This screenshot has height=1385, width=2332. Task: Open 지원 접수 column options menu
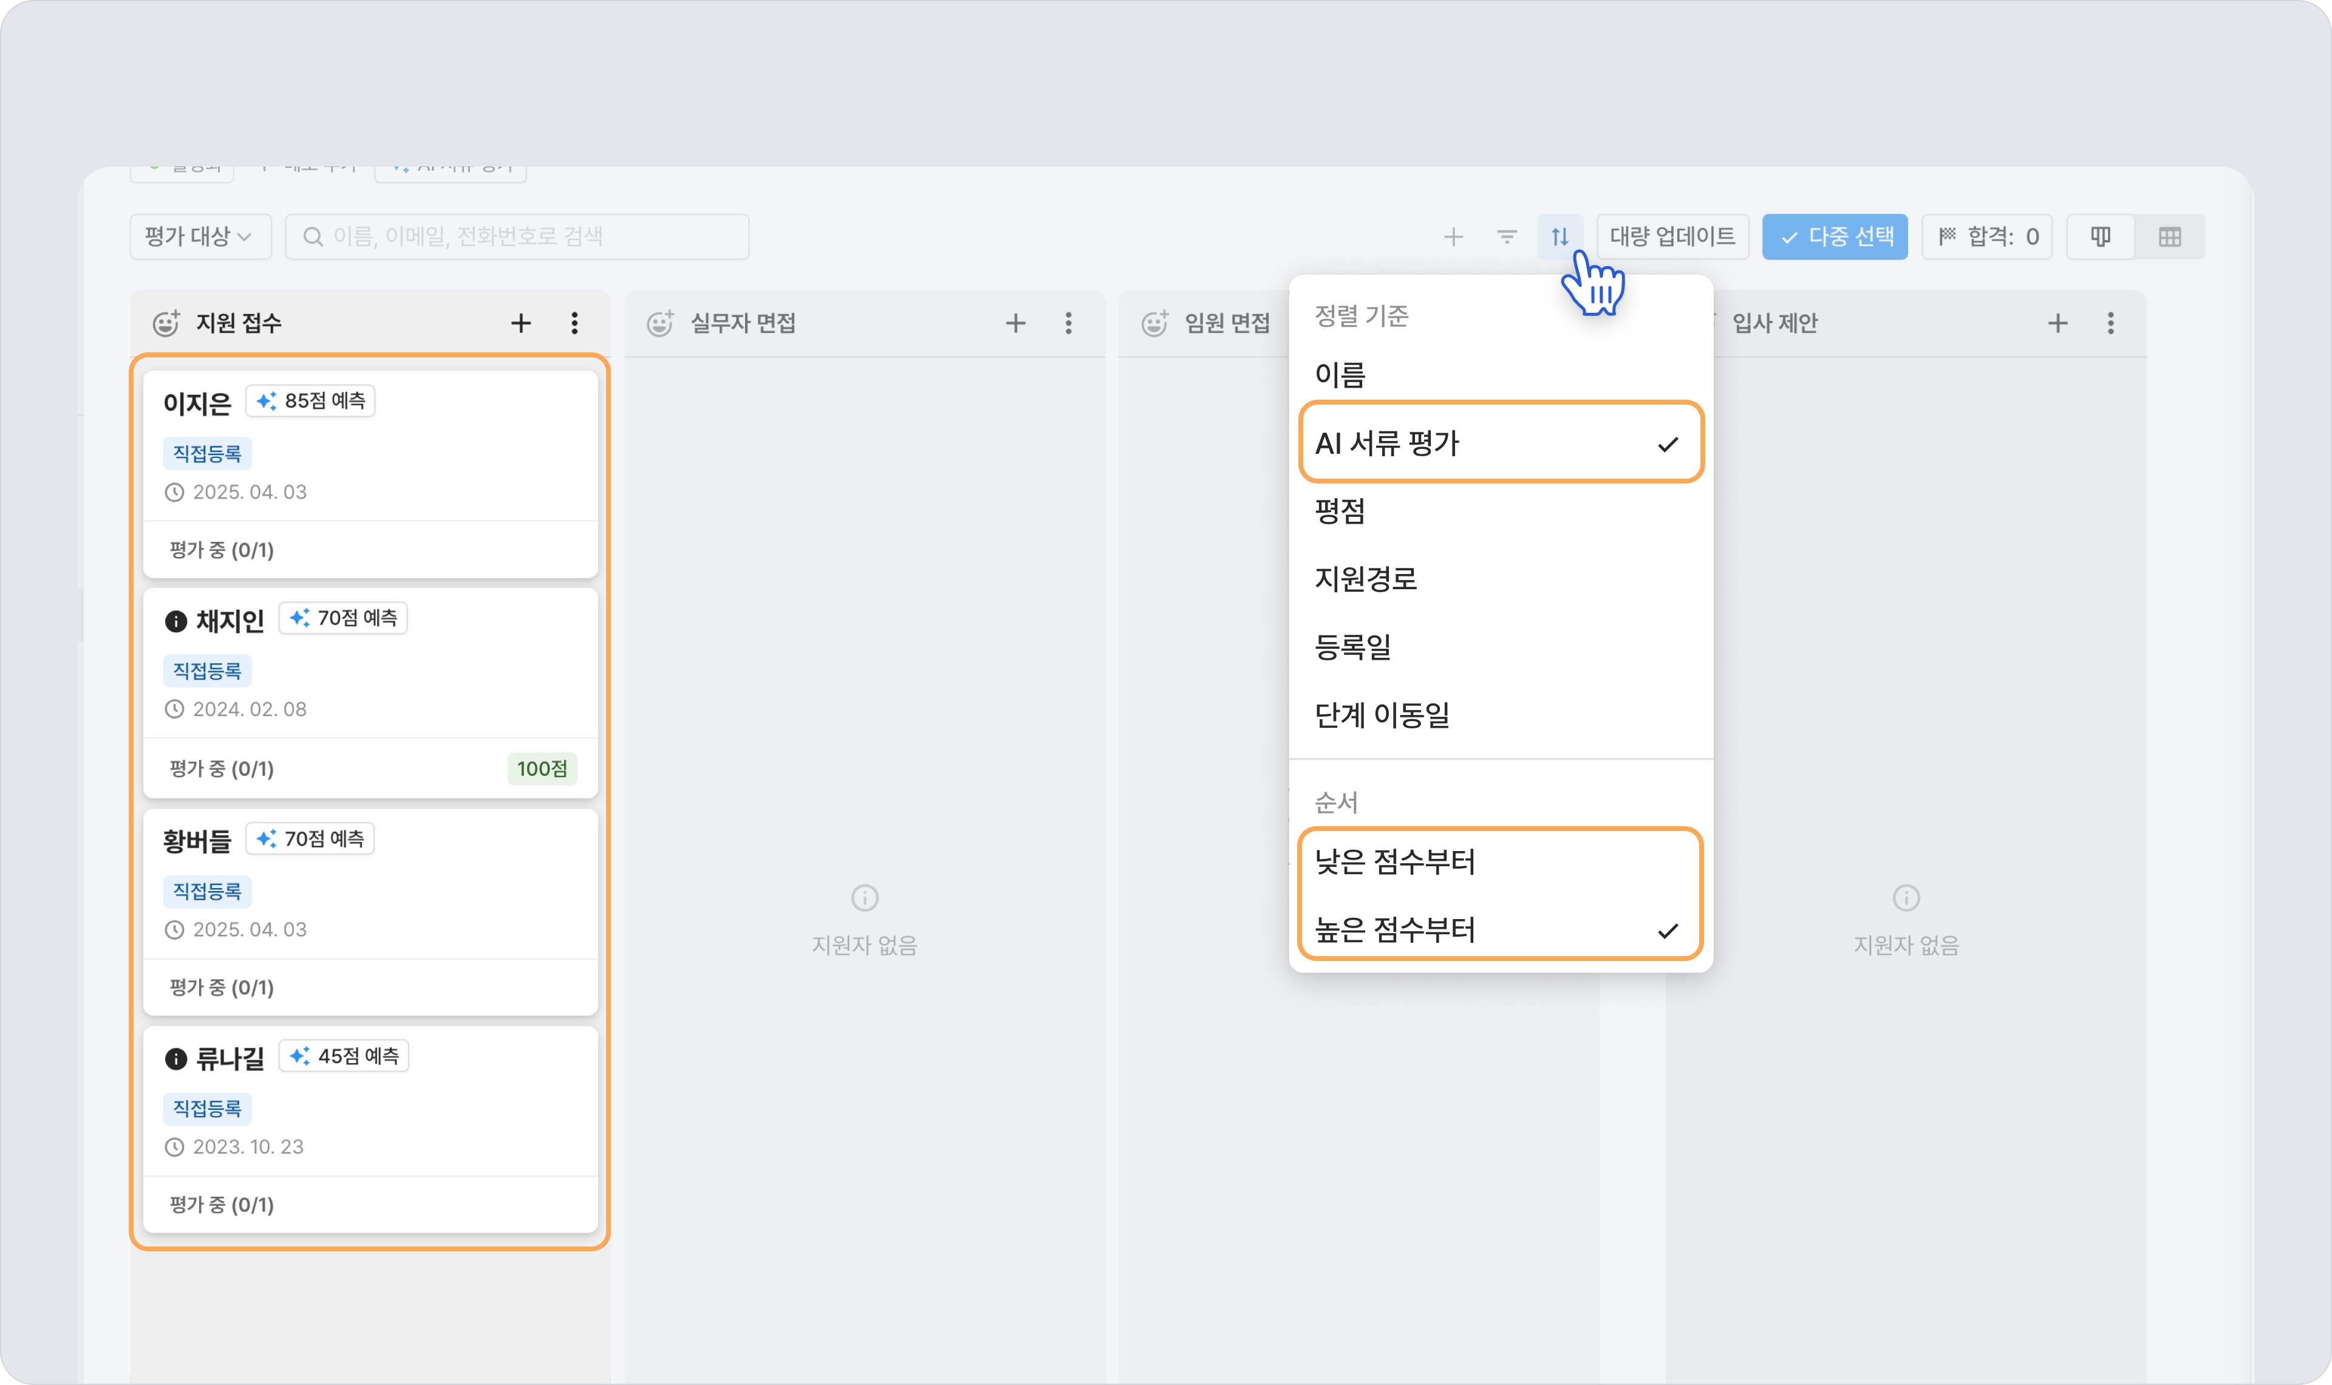point(574,323)
